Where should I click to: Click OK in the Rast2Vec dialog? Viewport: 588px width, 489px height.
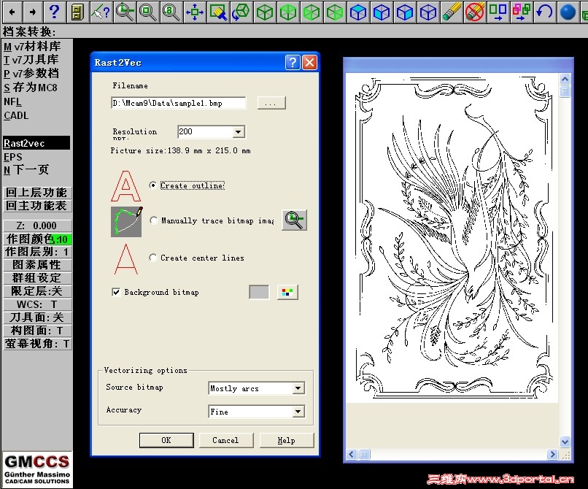tap(166, 440)
